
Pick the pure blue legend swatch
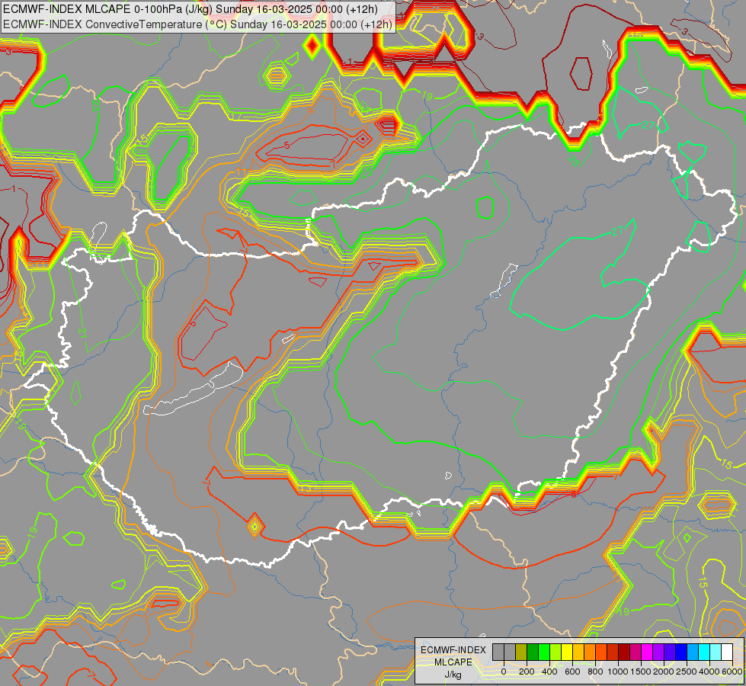coord(682,652)
